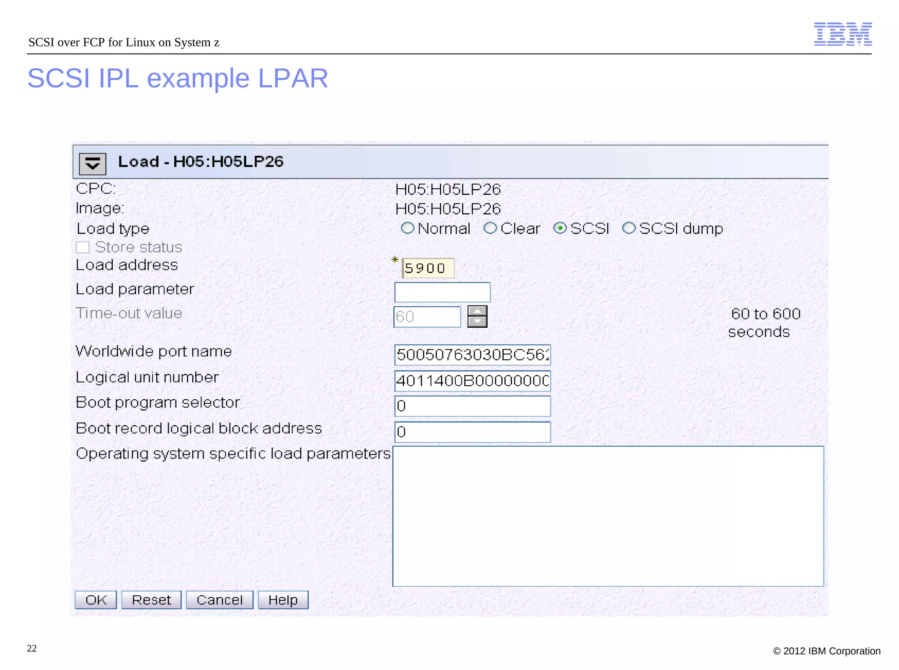
Task: Click the required-field asterisk by Load address
Action: tap(395, 260)
